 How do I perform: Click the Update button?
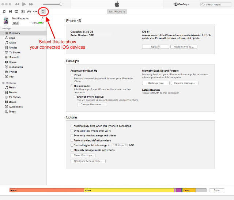[x=155, y=46]
